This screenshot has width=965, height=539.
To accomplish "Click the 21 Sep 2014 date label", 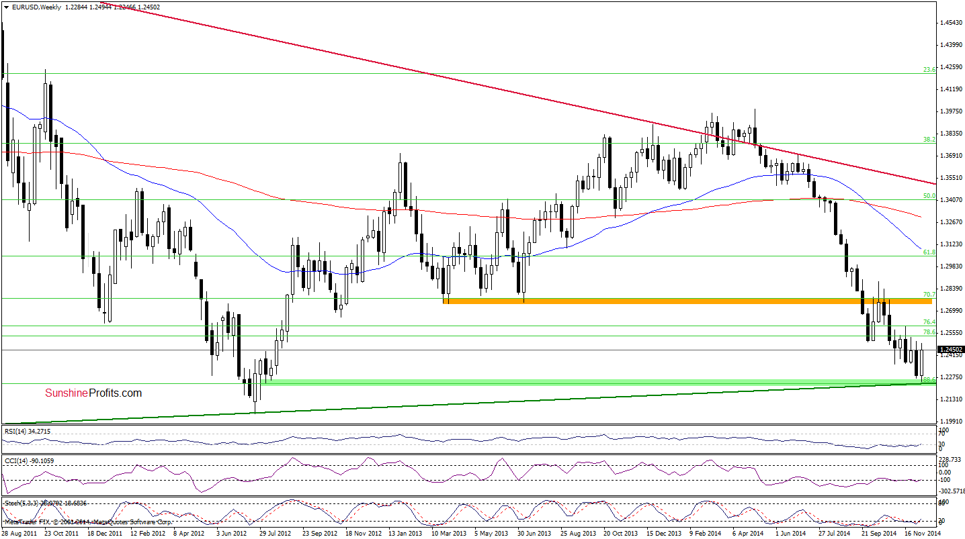I will (x=878, y=534).
